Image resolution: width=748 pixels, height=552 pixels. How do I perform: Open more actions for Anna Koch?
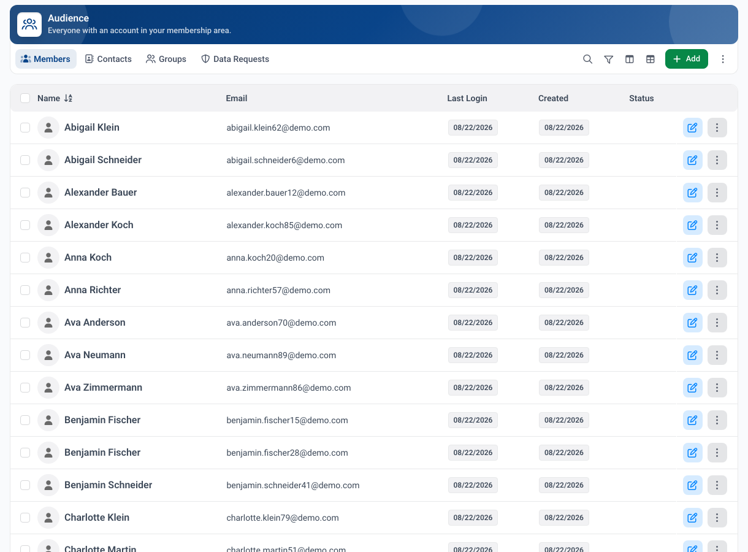coord(717,258)
